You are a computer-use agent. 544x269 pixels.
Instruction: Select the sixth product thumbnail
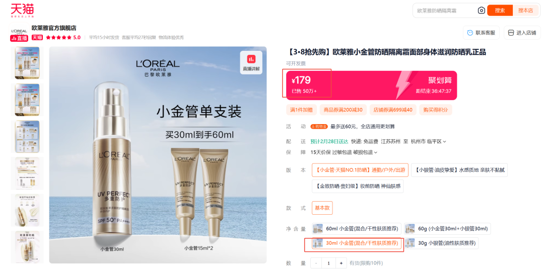click(27, 246)
